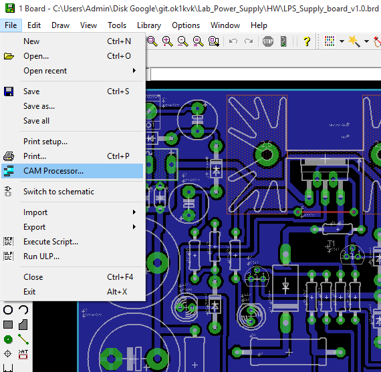
Task: Open dropdown arrow beside magic wand icon
Action: tap(366, 41)
